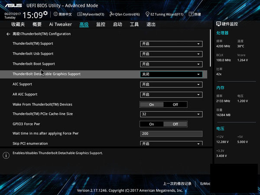The width and height of the screenshot is (260, 195).
Task: Open the Thunderbolt Usb Support dropdown
Action: tap(171, 54)
